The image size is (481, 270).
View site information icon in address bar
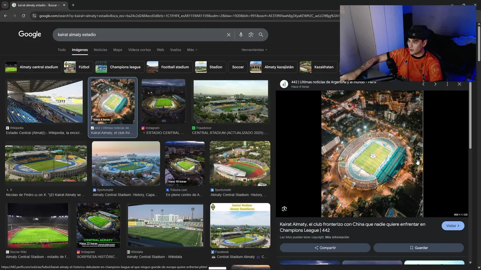point(34,16)
